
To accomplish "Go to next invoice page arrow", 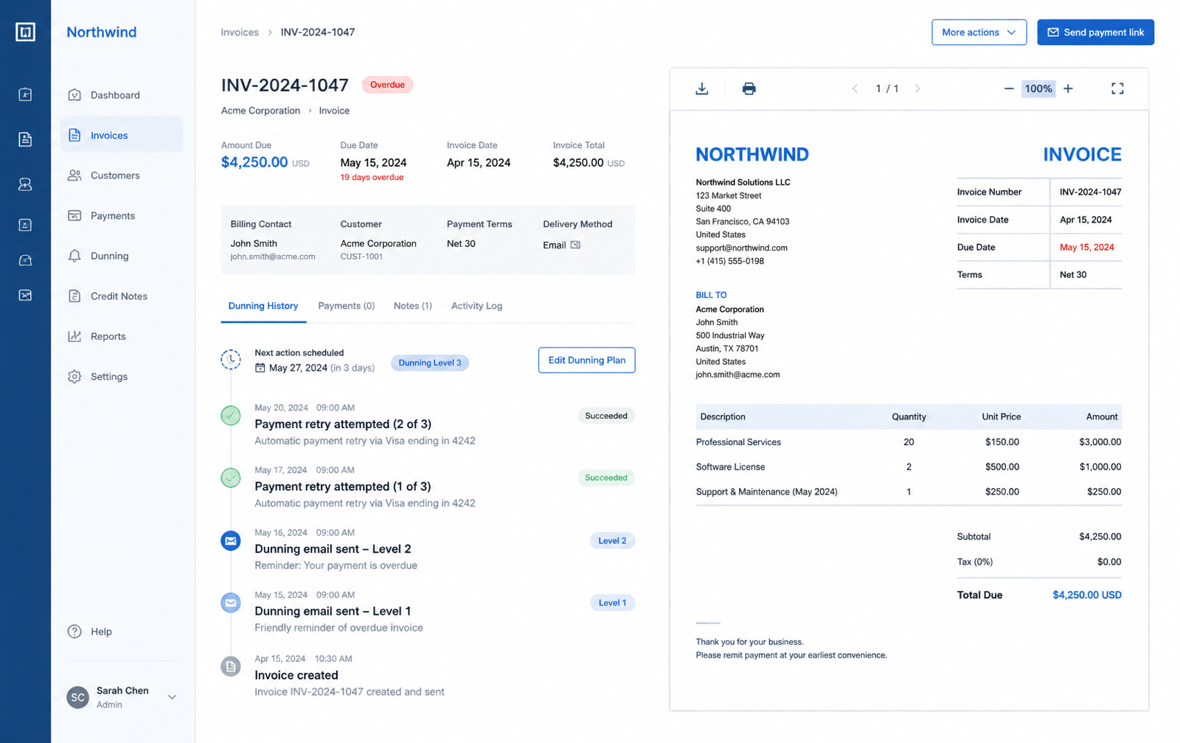I will [917, 88].
